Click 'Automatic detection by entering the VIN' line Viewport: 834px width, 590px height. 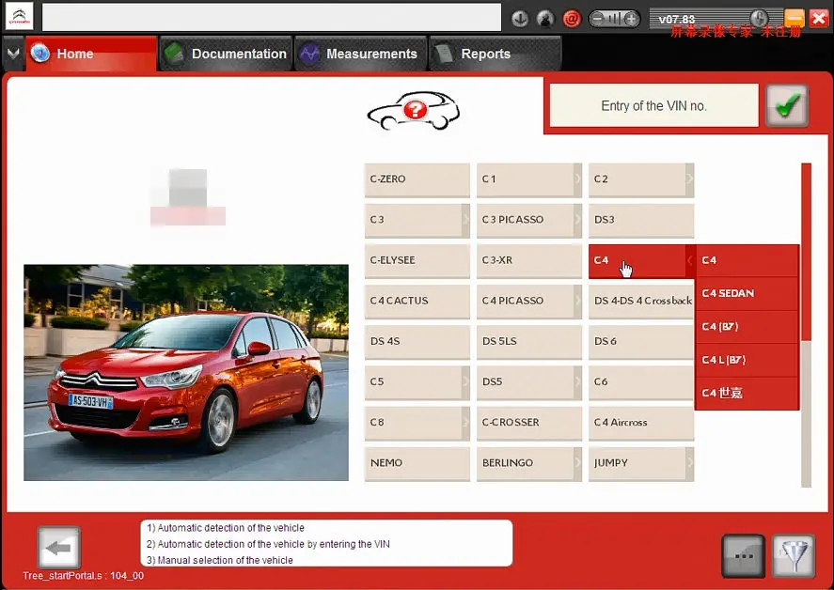268,544
